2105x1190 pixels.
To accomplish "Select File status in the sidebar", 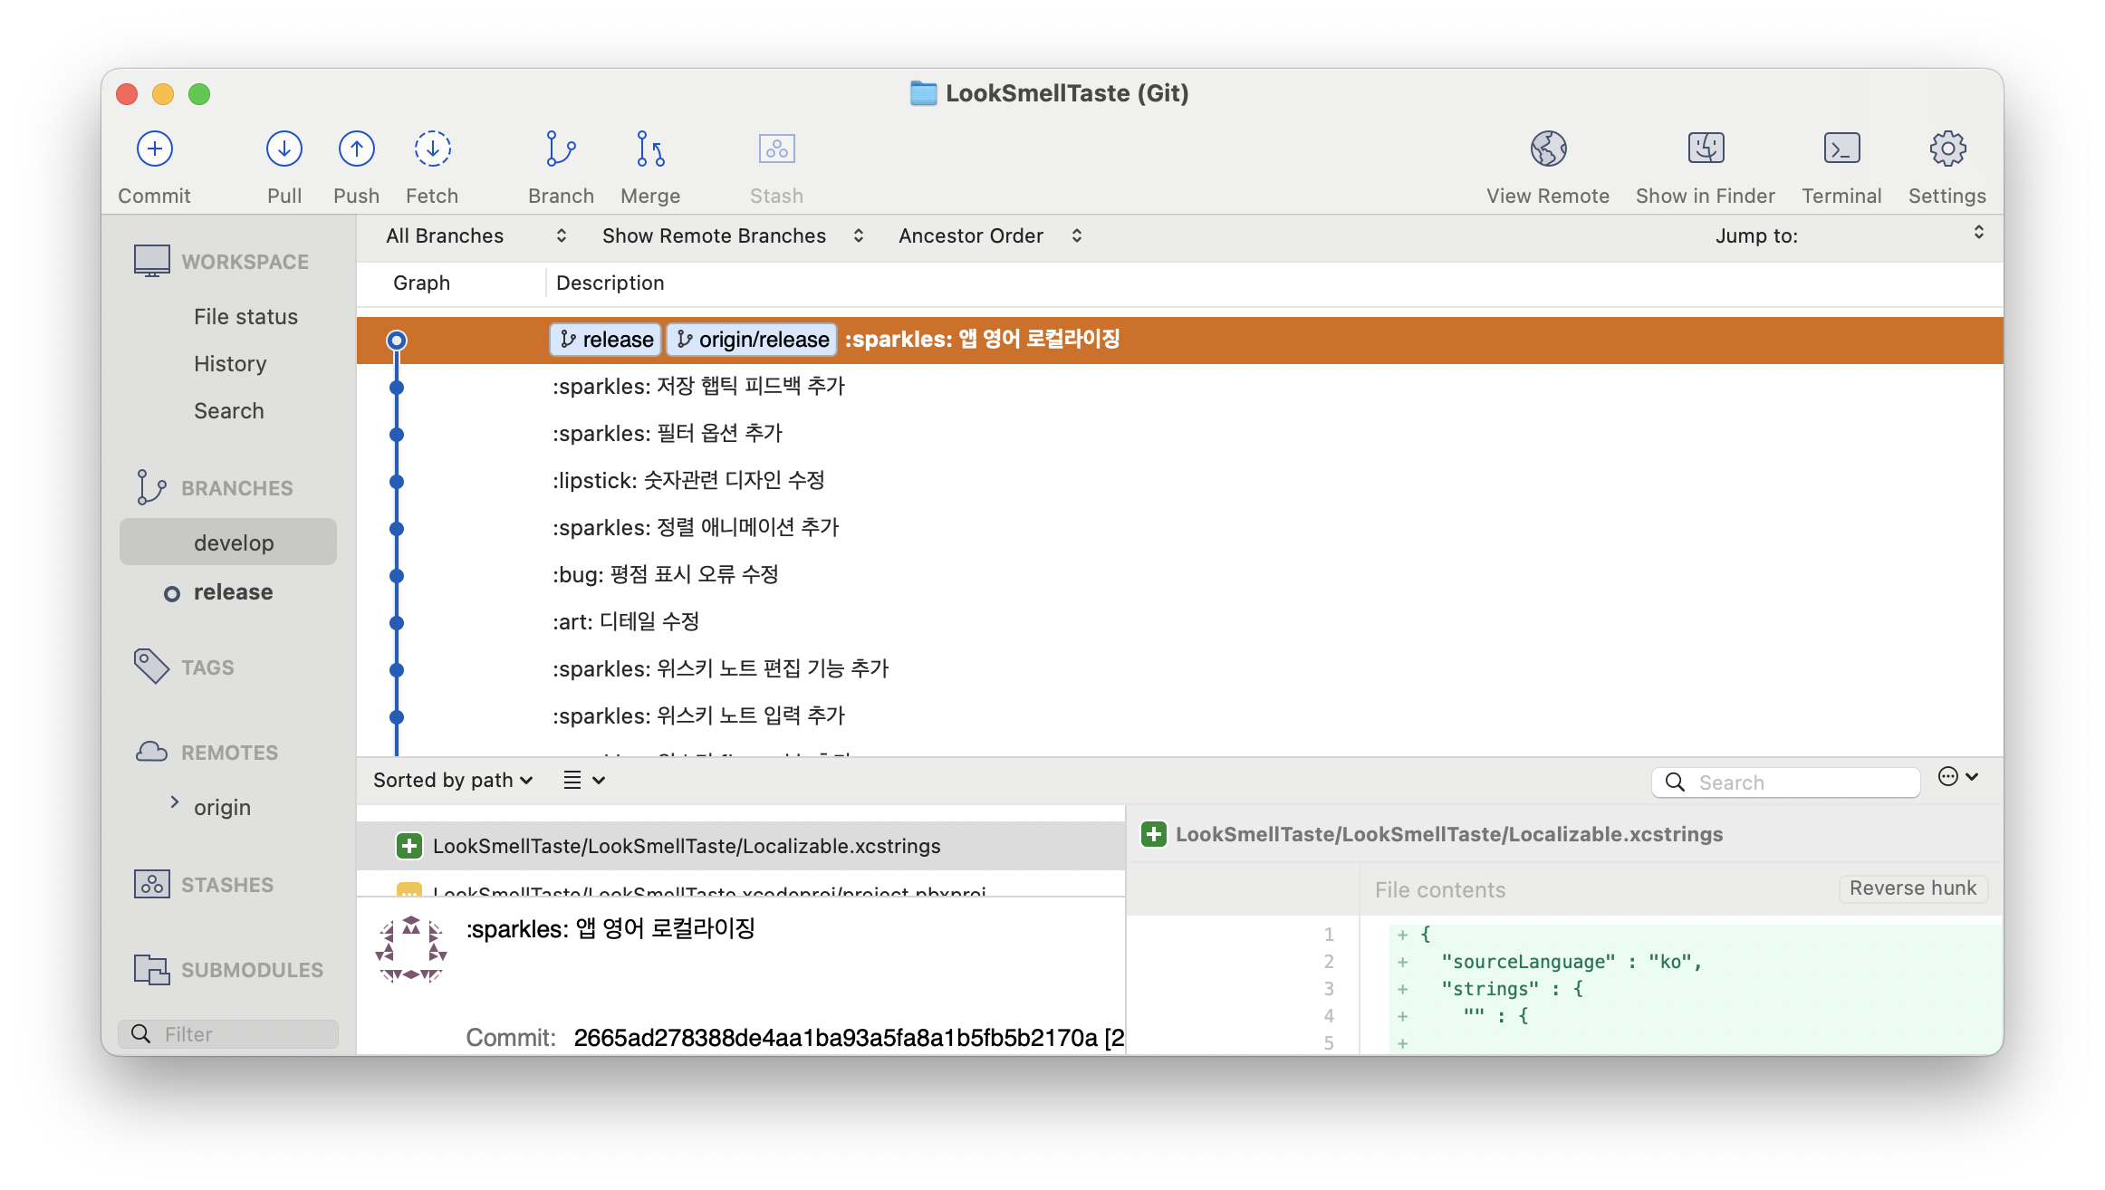I will (x=245, y=317).
